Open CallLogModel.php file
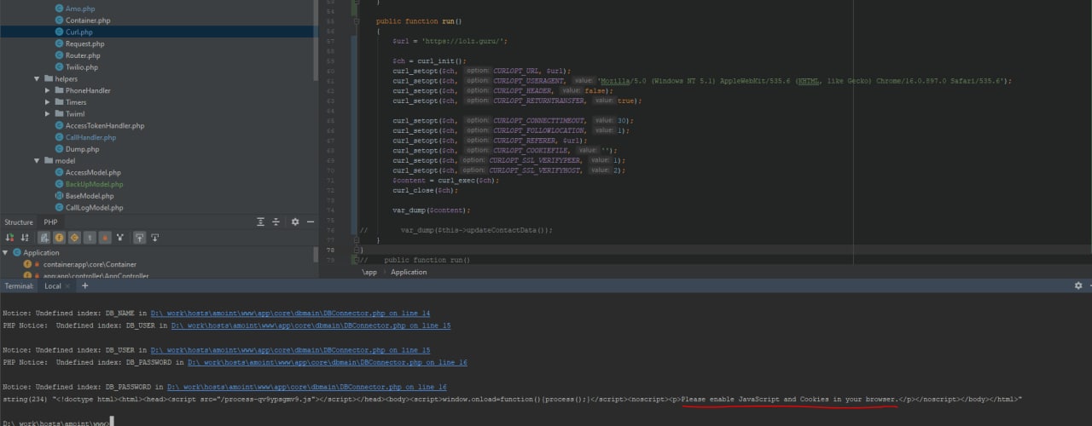The width and height of the screenshot is (1092, 426). [x=94, y=207]
